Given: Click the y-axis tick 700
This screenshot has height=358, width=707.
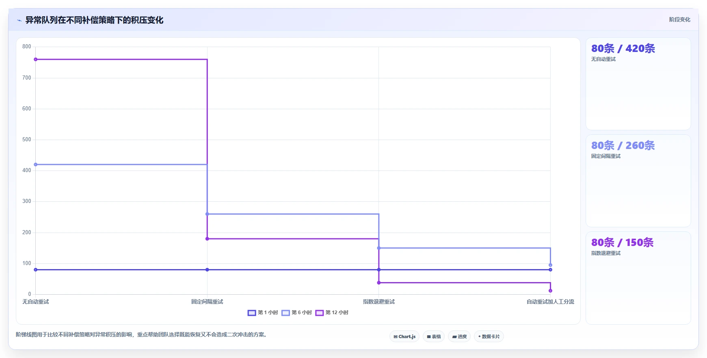Looking at the screenshot, I should coord(27,78).
